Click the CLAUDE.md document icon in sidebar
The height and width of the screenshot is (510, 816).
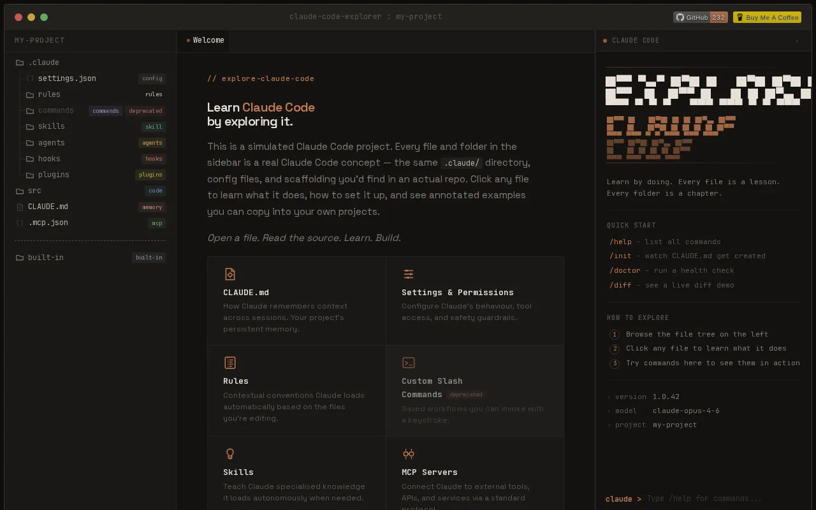pos(20,207)
